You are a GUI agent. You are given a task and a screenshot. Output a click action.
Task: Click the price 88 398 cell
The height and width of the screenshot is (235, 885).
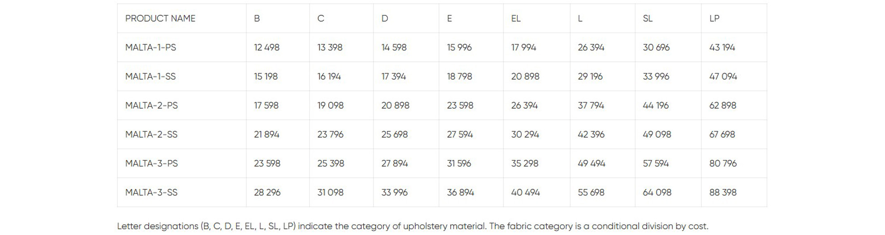pos(723,192)
